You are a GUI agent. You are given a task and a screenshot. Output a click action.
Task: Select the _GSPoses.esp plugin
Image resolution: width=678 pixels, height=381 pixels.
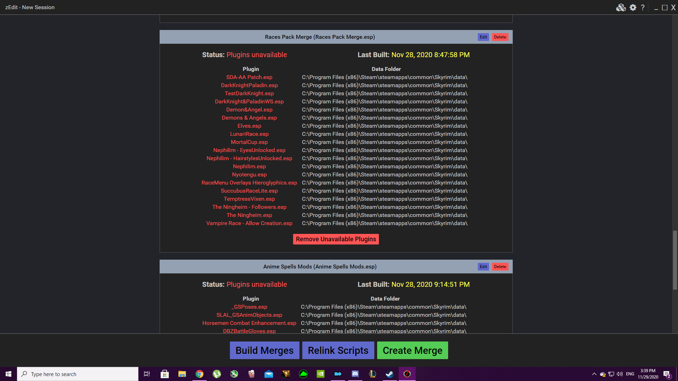(x=249, y=307)
